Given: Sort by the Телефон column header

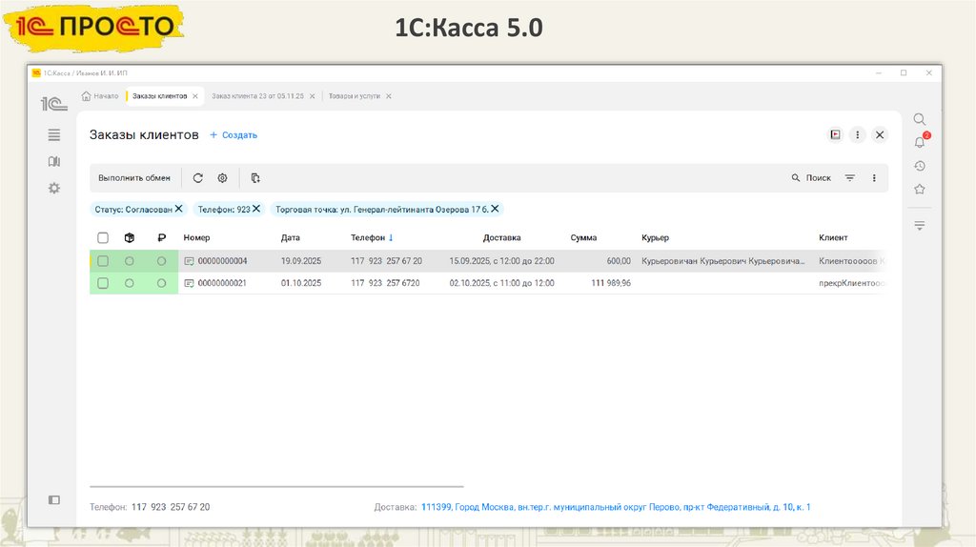Looking at the screenshot, I should point(372,238).
